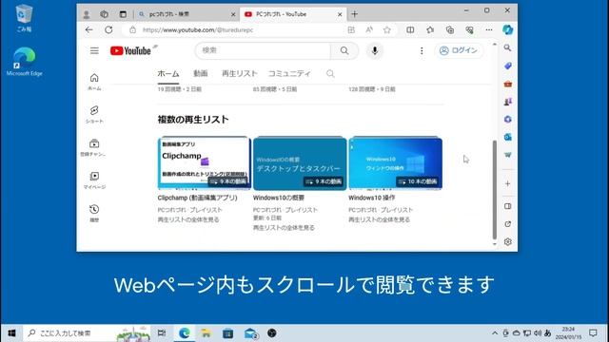Click the Edge address bar URL
The width and height of the screenshot is (609, 342).
click(198, 29)
